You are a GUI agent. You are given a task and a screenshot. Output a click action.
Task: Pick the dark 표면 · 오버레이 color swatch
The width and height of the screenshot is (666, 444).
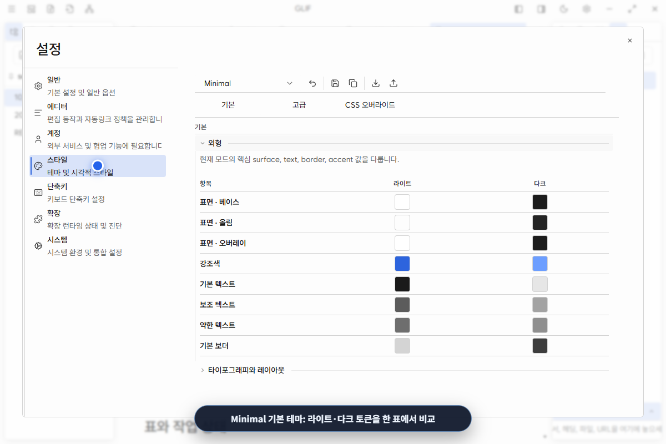[x=540, y=243]
